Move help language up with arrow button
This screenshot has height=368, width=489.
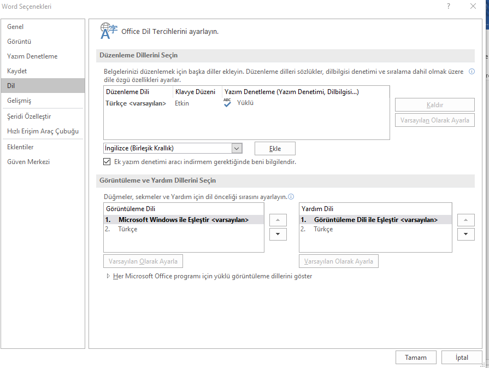coord(466,220)
